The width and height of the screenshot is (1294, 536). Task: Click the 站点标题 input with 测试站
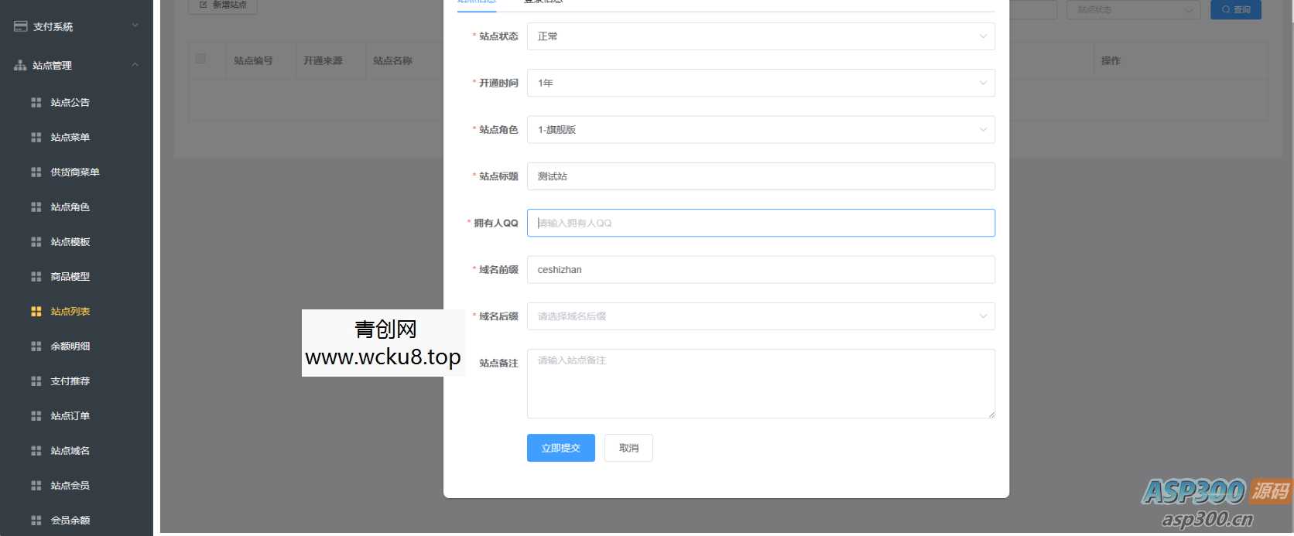[x=761, y=176]
